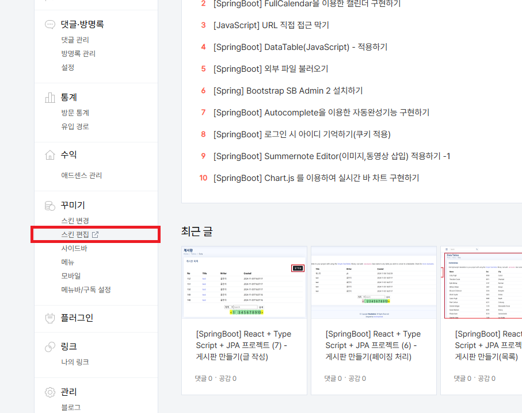Image resolution: width=522 pixels, height=413 pixels.
Task: Open 스킨 변경 page
Action: (x=75, y=221)
